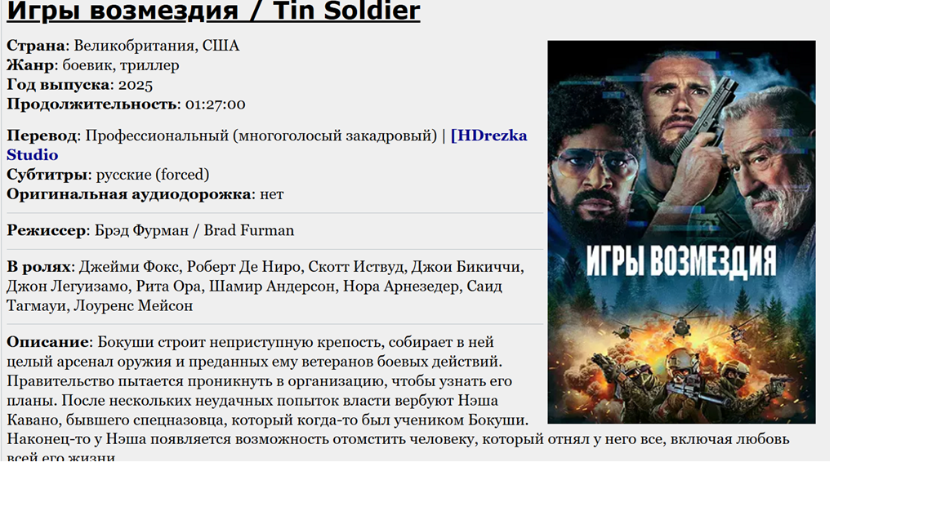This screenshot has width=941, height=529.
Task: Click the ИГРЫ ВОЗМЕЗДИЯ text on poster
Action: 680,261
